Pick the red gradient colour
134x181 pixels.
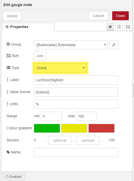click(101, 128)
